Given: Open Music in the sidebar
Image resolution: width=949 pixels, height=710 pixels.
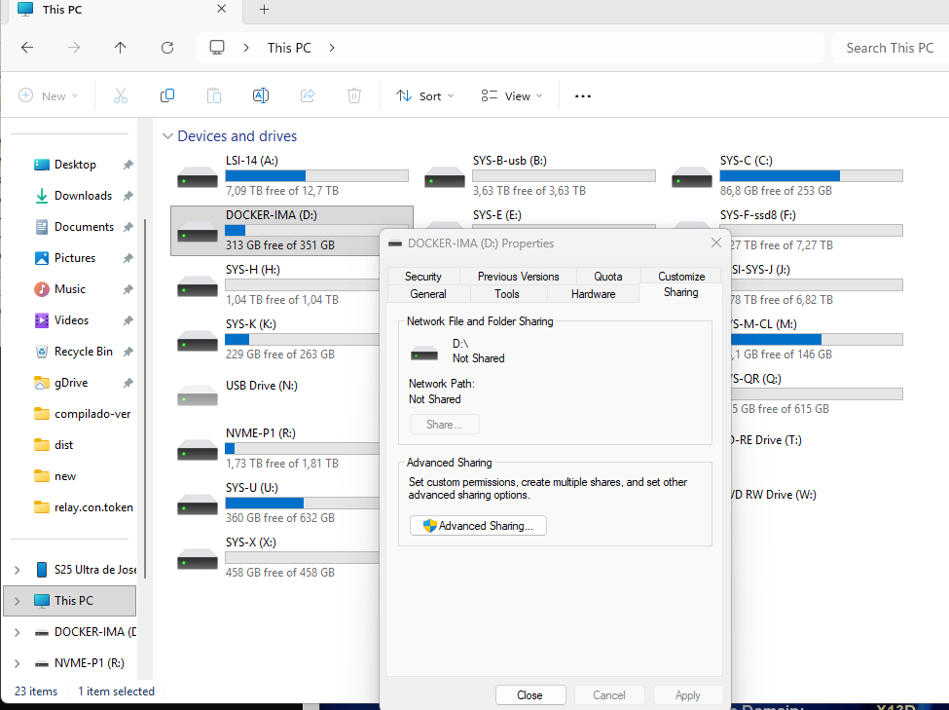Looking at the screenshot, I should (x=71, y=289).
